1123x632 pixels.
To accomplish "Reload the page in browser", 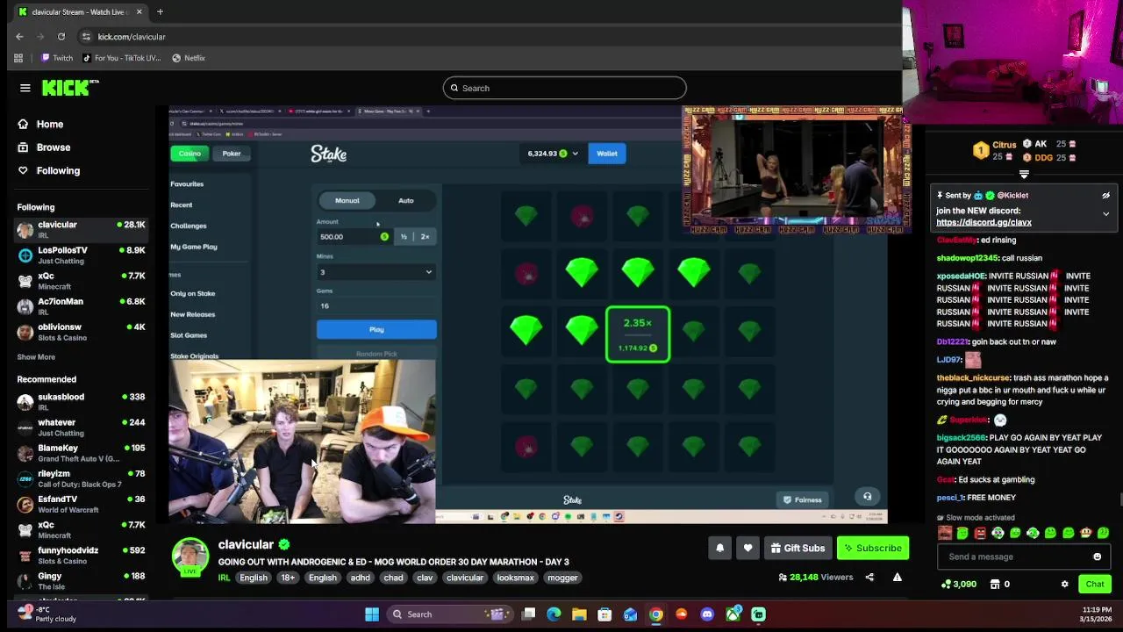I will 61,37.
